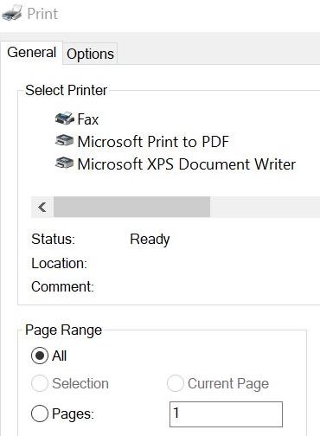This screenshot has height=436, width=320.
Task: Switch to the General tab
Action: pos(32,53)
